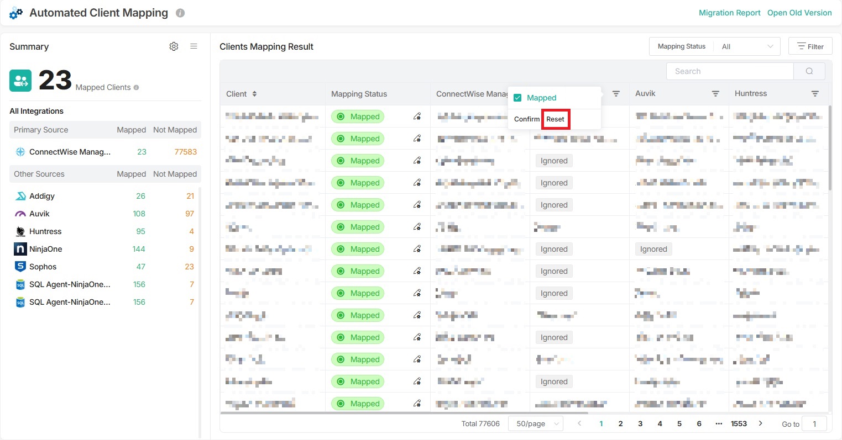Uncheck the Mapped checkbox in the popup
842x440 pixels.
coord(517,97)
